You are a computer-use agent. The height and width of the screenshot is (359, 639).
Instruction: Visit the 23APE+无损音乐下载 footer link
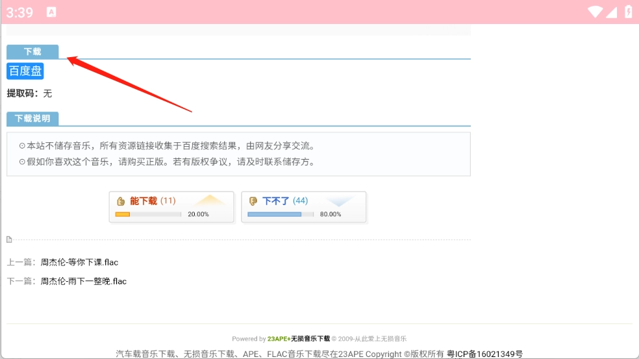[298, 339]
